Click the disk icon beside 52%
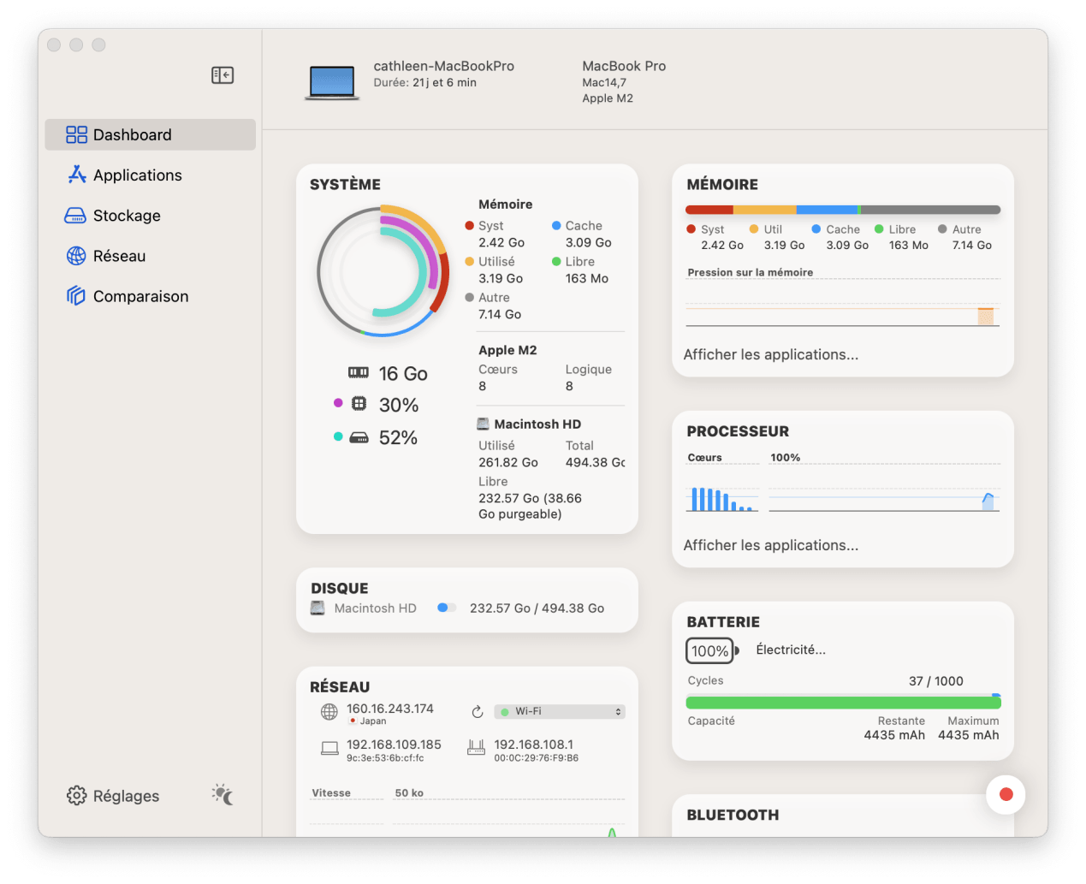The image size is (1086, 884). (359, 437)
